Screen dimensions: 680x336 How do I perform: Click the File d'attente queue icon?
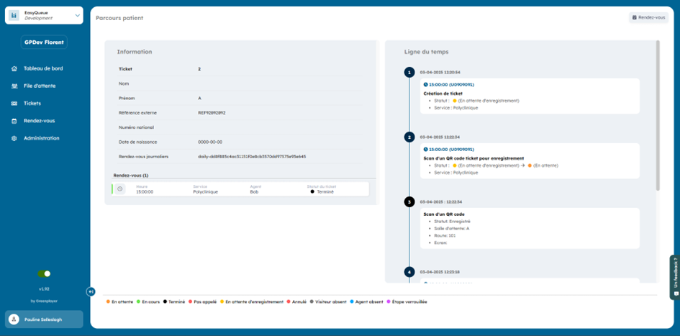[14, 86]
